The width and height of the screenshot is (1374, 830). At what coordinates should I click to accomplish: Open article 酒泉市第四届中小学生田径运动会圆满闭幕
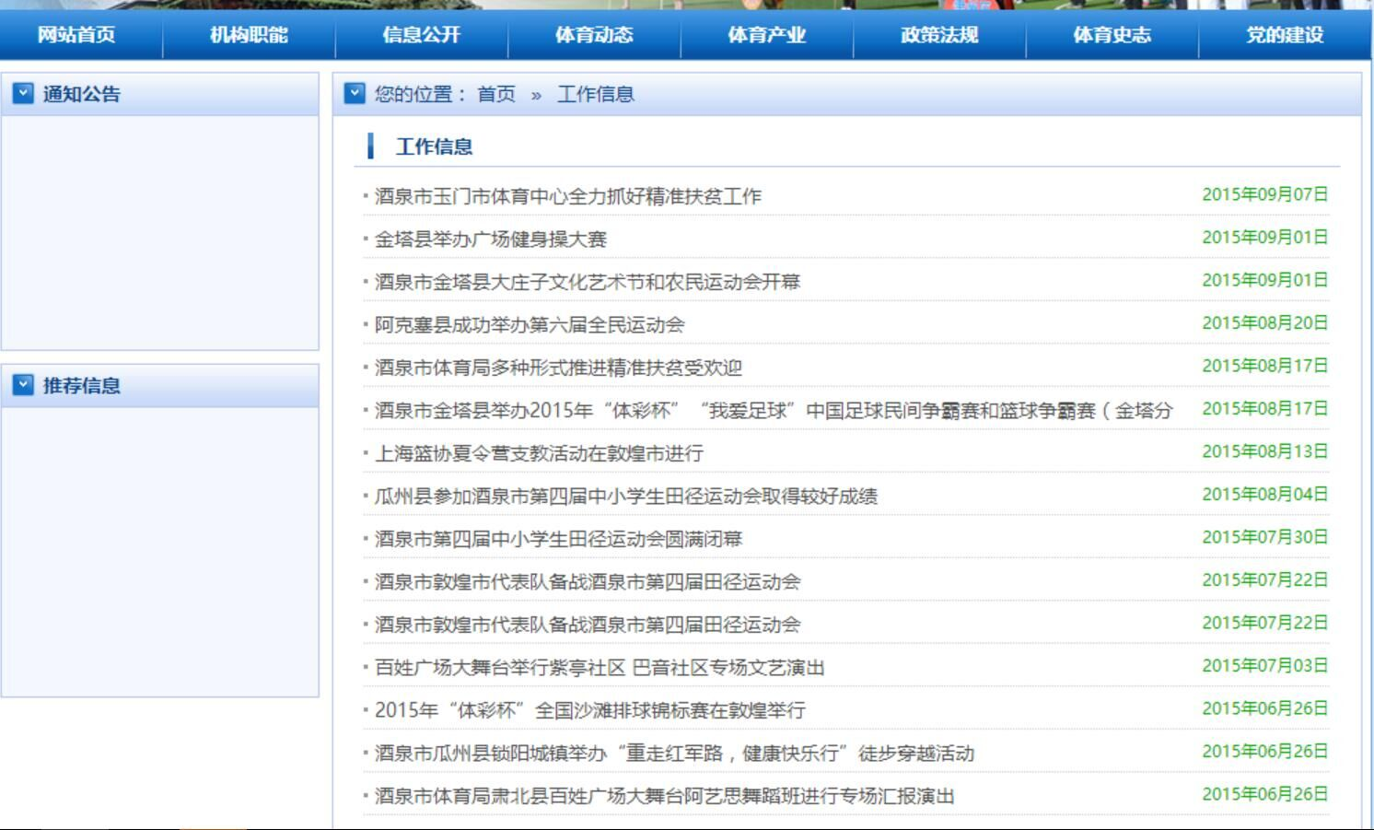coord(558,539)
